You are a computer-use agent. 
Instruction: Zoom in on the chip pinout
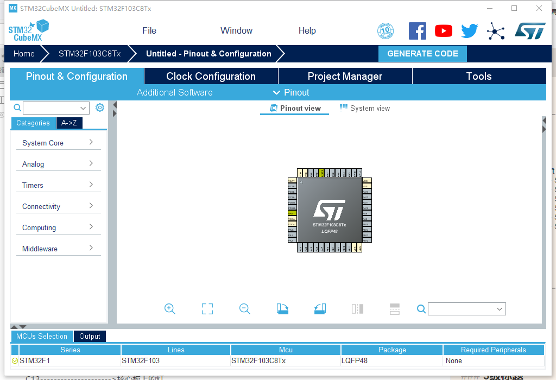coord(170,309)
